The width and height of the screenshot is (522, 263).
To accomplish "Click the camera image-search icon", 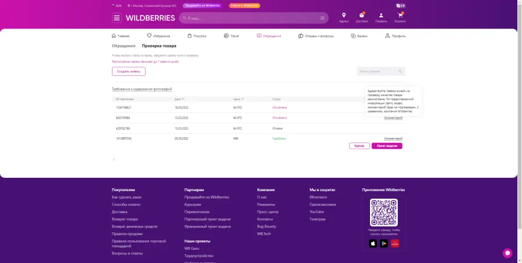I will coord(322,18).
